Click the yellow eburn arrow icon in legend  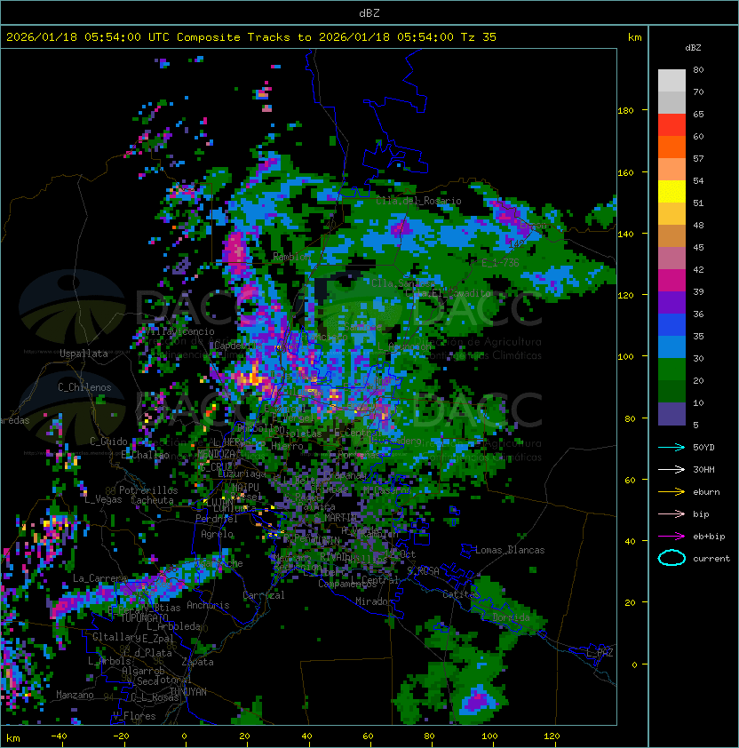(671, 492)
